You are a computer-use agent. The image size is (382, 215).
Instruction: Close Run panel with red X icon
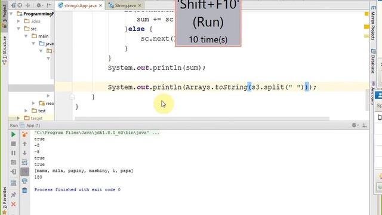13,204
